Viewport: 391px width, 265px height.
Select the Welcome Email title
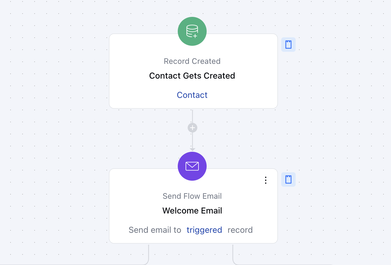coord(192,210)
